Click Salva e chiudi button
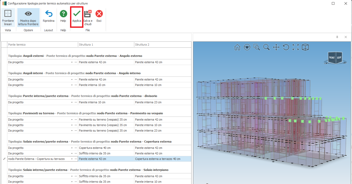Screen dimensions: 352x184 click(x=88, y=18)
